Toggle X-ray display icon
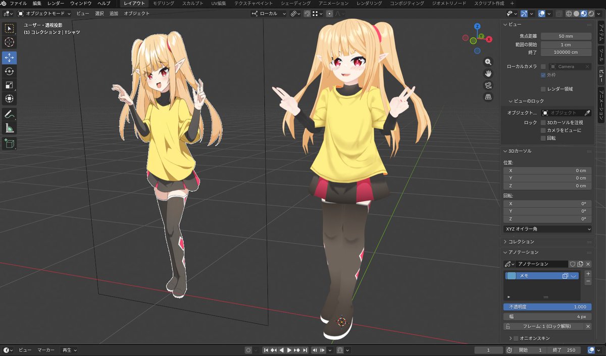The width and height of the screenshot is (606, 356). pyautogui.click(x=558, y=14)
